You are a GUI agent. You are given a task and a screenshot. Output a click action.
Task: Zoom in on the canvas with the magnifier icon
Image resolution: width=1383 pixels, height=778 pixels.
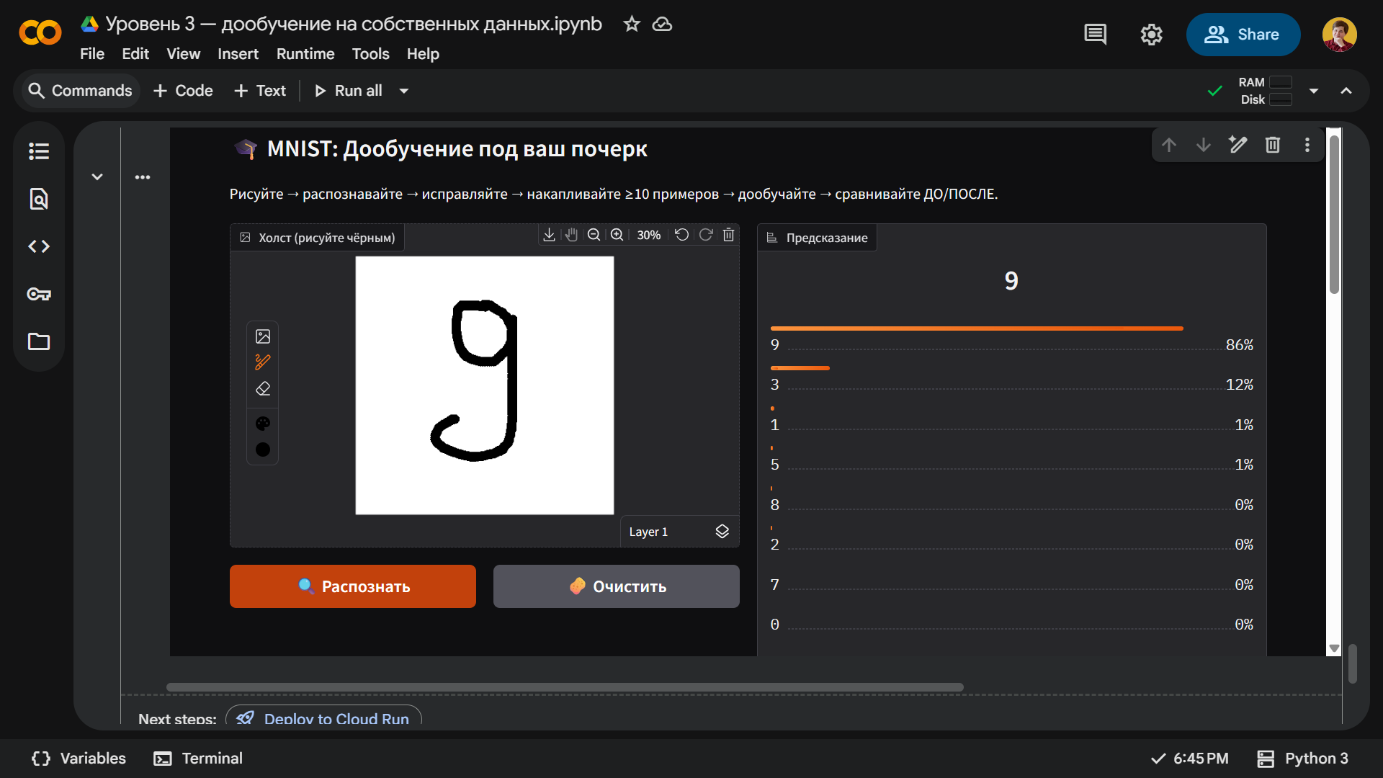pos(617,235)
